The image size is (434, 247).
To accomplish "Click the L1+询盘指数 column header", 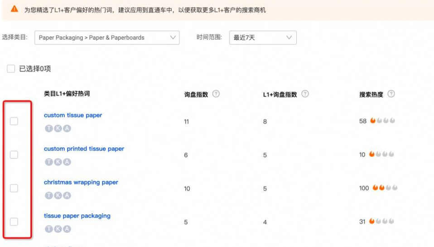I will pos(280,94).
